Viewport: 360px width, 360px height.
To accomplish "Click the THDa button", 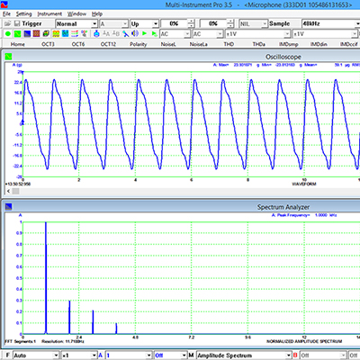I will click(x=259, y=44).
